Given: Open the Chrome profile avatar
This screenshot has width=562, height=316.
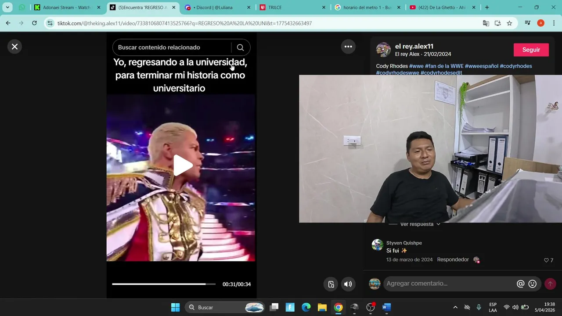Looking at the screenshot, I should click(540, 23).
